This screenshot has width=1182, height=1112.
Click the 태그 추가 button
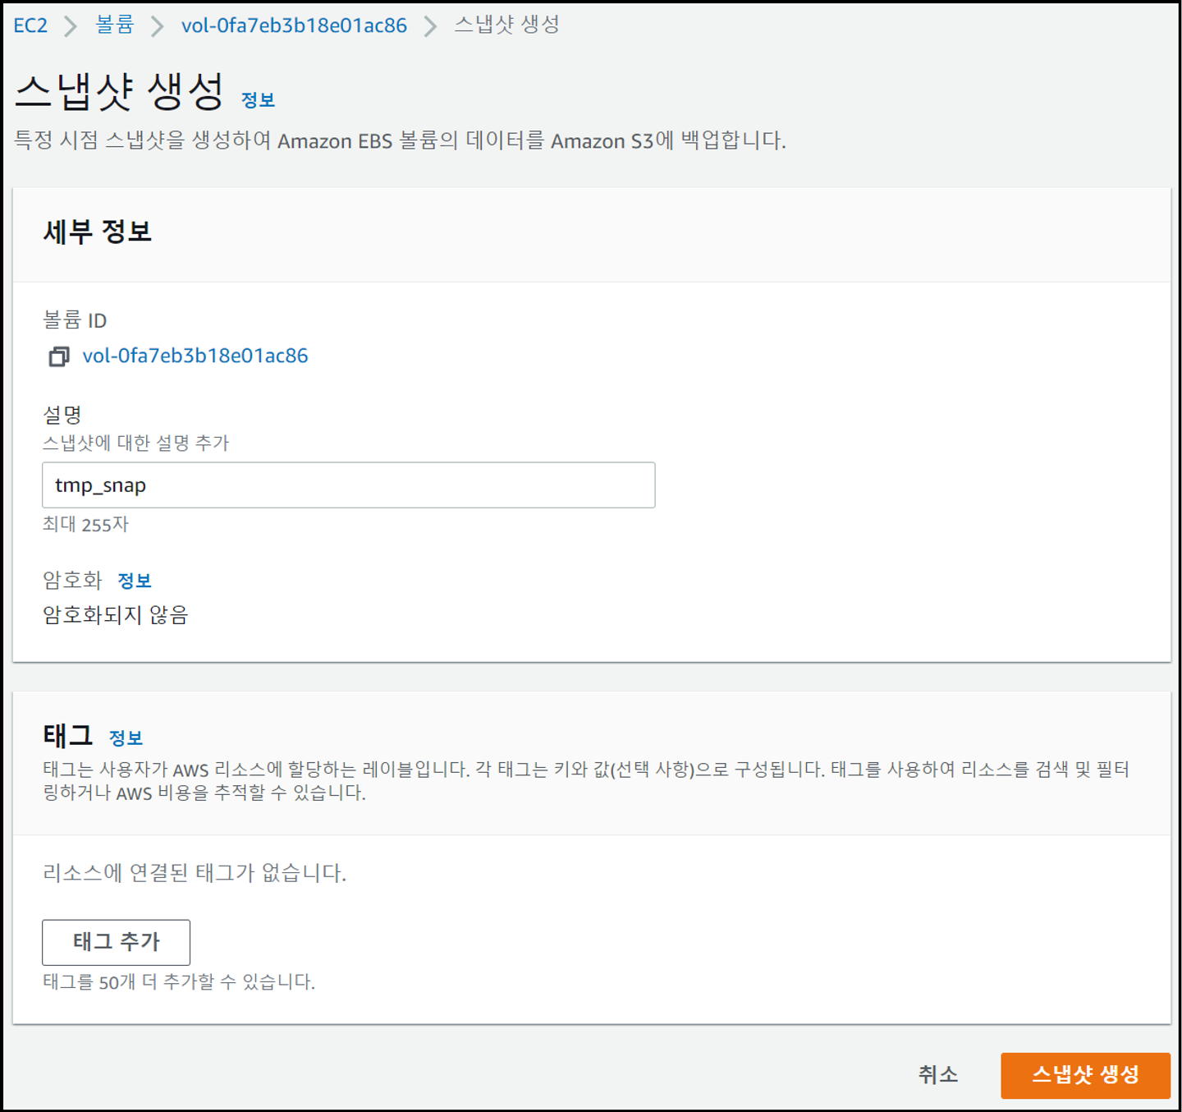pos(116,942)
